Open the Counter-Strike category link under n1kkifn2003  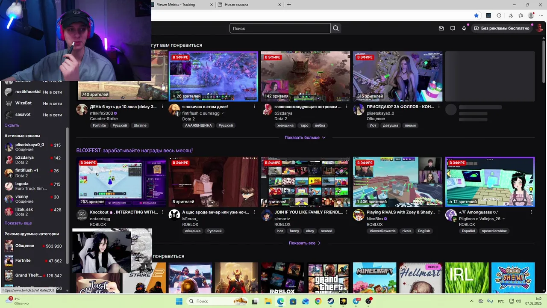point(104,119)
